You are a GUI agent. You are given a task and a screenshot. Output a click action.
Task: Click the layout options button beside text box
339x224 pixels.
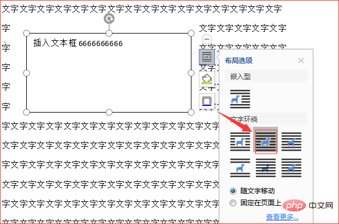[207, 57]
